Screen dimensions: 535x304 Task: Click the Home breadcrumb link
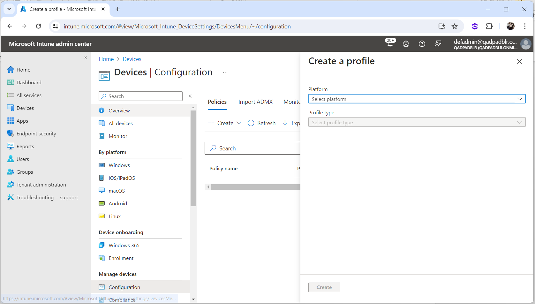pyautogui.click(x=106, y=59)
